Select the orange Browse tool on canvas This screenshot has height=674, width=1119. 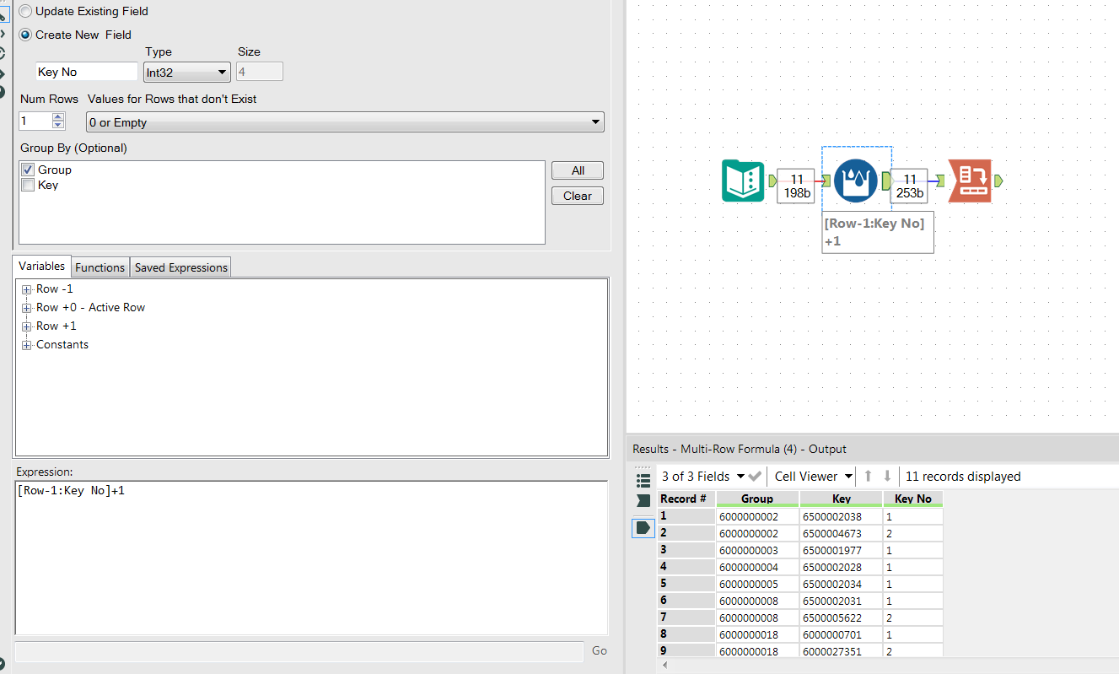click(x=971, y=181)
